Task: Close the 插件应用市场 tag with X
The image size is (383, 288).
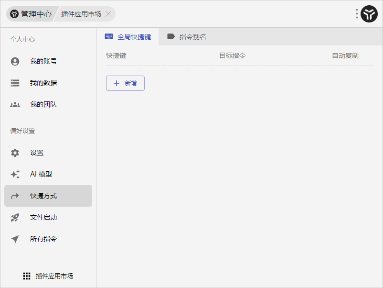Action: tap(108, 14)
